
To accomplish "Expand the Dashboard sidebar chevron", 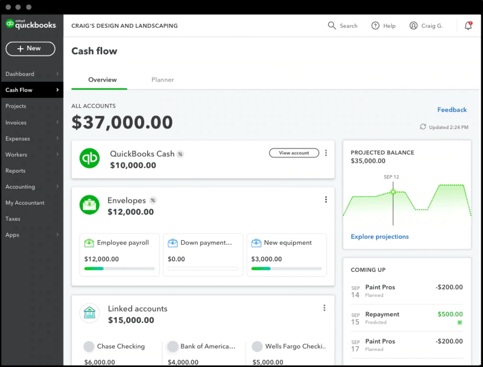I will click(x=57, y=74).
